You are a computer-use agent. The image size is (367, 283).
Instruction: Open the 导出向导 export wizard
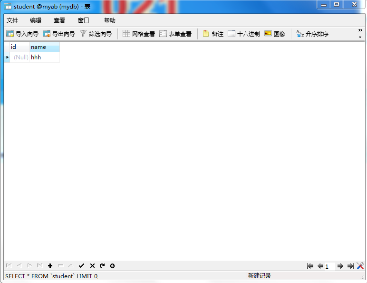[59, 34]
